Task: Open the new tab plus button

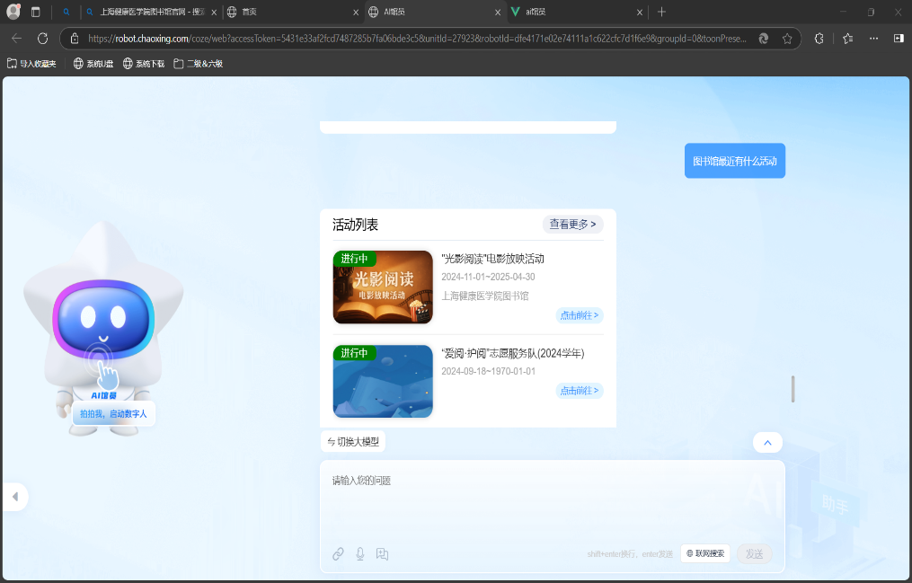Action: (662, 12)
